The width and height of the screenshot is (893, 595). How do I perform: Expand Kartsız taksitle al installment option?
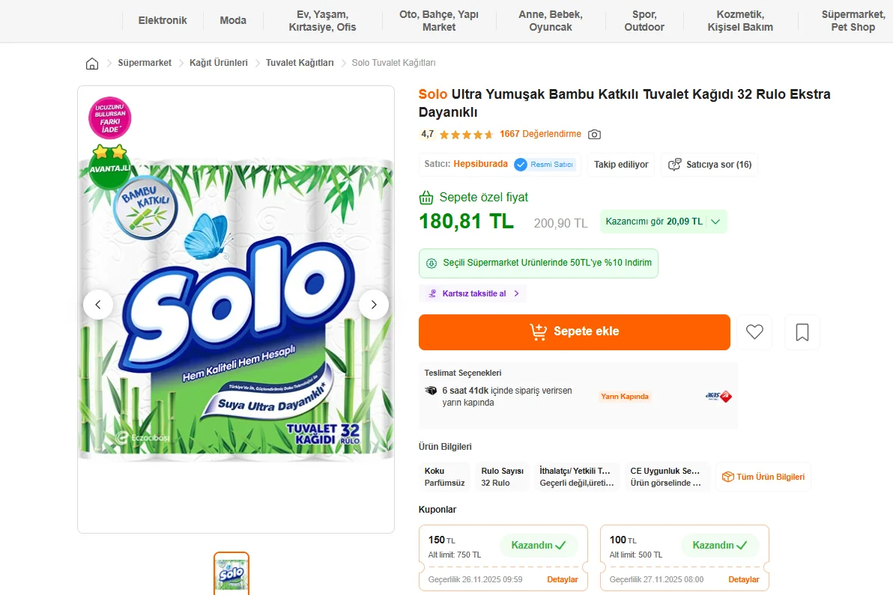tap(473, 293)
